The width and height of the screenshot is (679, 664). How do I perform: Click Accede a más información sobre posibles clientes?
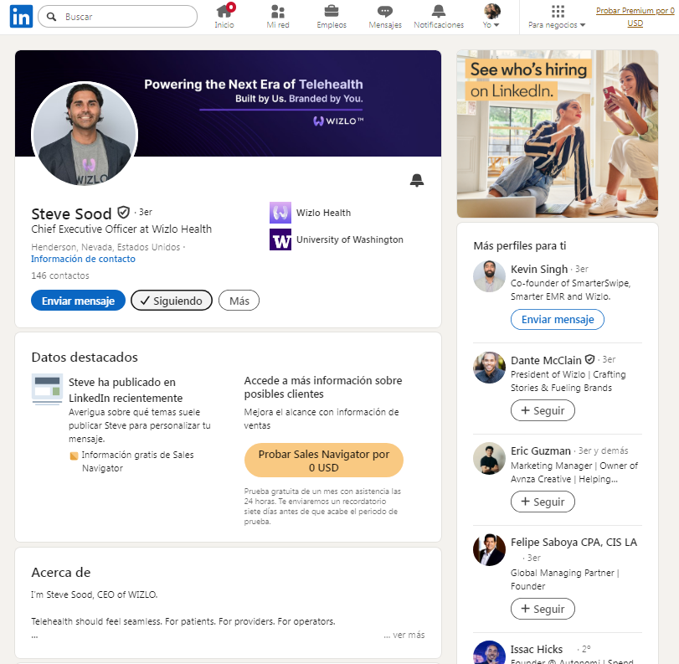323,387
